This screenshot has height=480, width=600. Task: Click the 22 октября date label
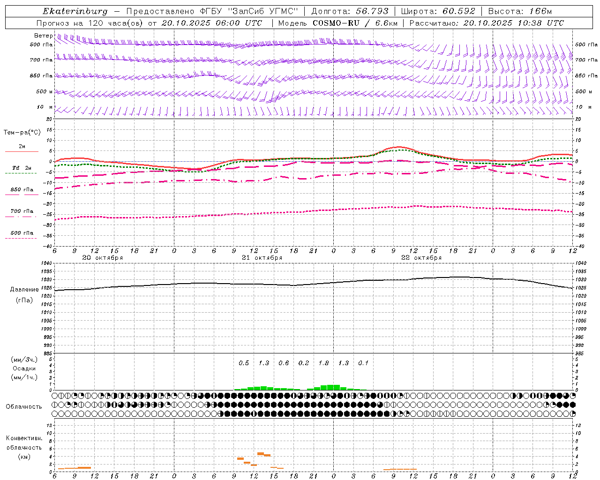point(421,258)
